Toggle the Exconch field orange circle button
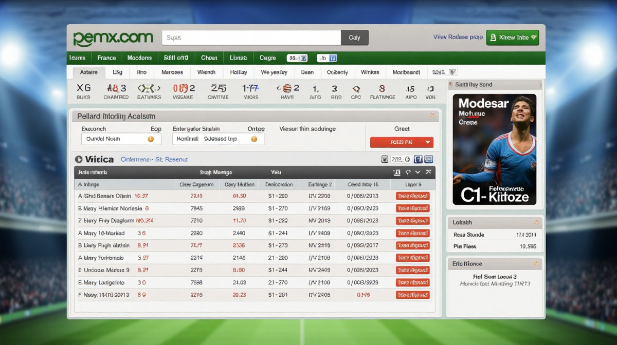The height and width of the screenshot is (345, 617). point(151,139)
